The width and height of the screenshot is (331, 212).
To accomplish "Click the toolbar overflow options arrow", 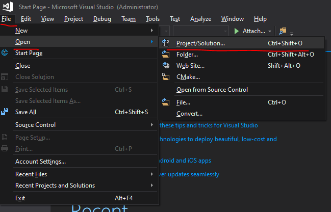I will coord(292,34).
